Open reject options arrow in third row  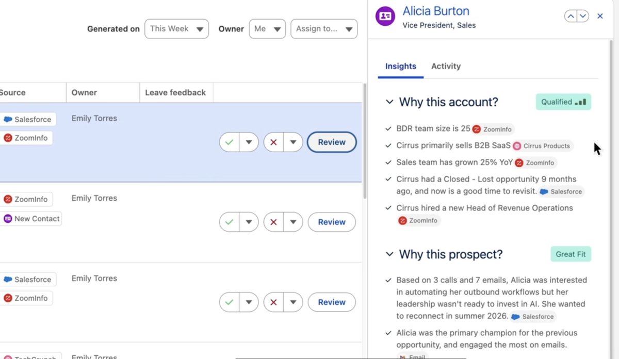click(x=293, y=302)
